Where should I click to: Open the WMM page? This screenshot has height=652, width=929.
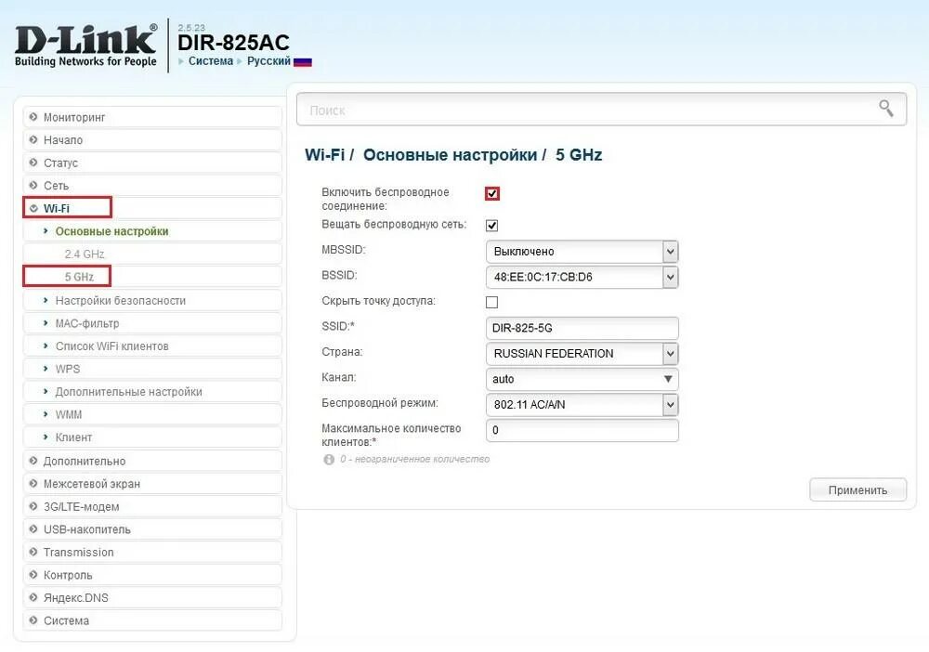point(152,414)
